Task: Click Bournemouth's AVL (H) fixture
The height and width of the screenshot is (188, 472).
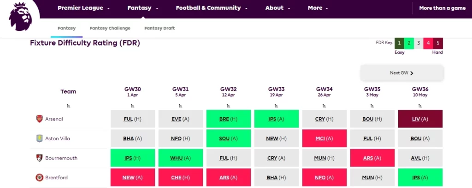Action: click(x=420, y=158)
